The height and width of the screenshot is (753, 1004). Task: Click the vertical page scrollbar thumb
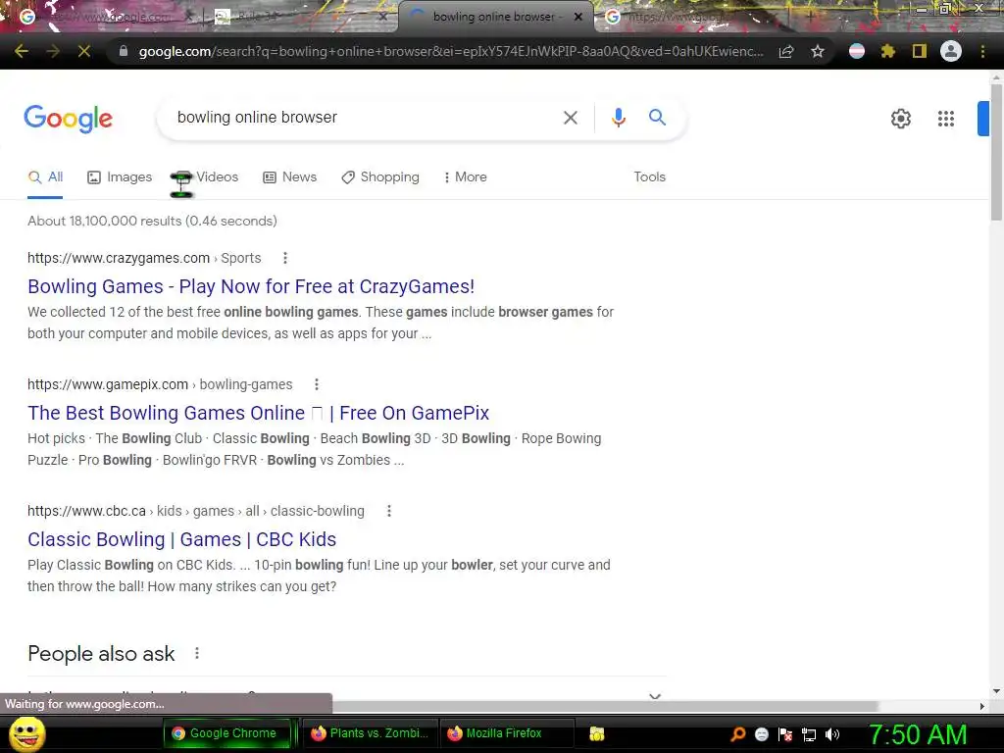pyautogui.click(x=996, y=152)
